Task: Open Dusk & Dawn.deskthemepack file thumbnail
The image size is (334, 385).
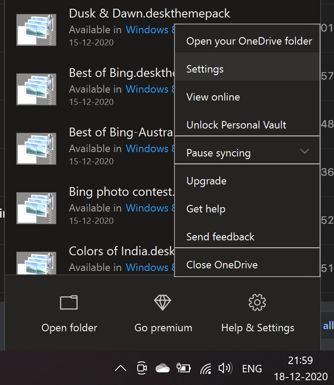Action: [x=36, y=30]
